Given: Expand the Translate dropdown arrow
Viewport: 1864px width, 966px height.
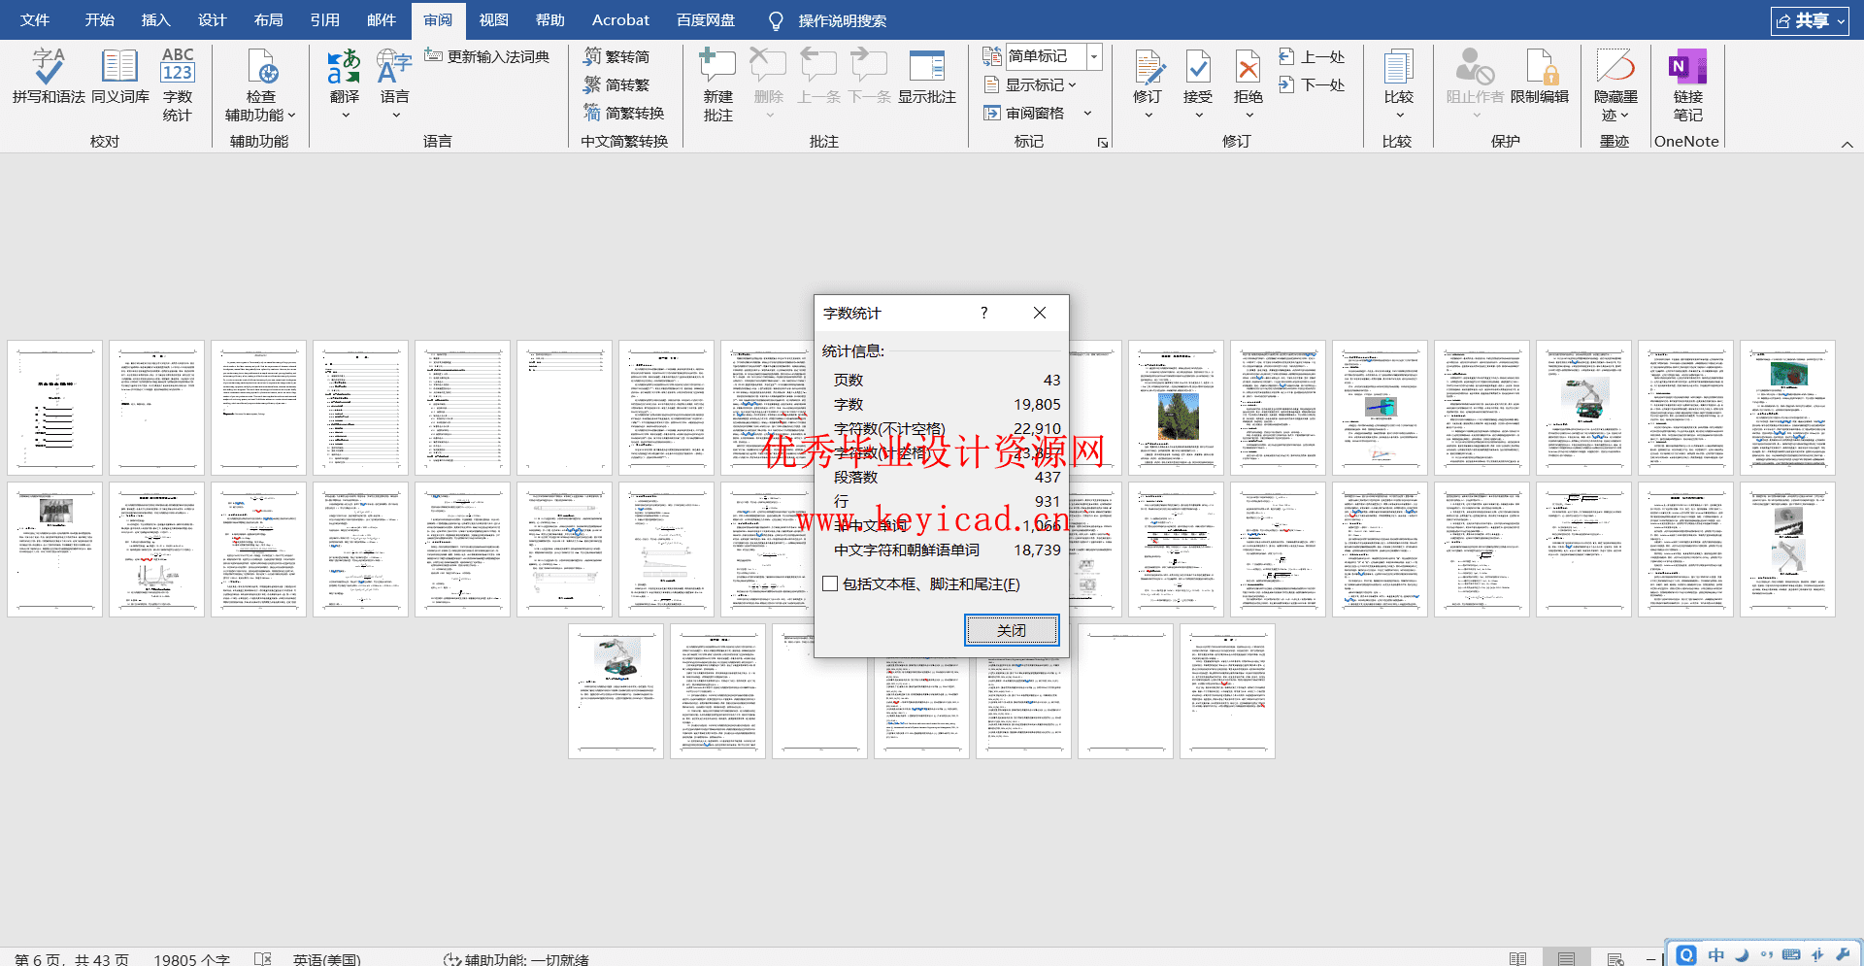Looking at the screenshot, I should [x=345, y=116].
